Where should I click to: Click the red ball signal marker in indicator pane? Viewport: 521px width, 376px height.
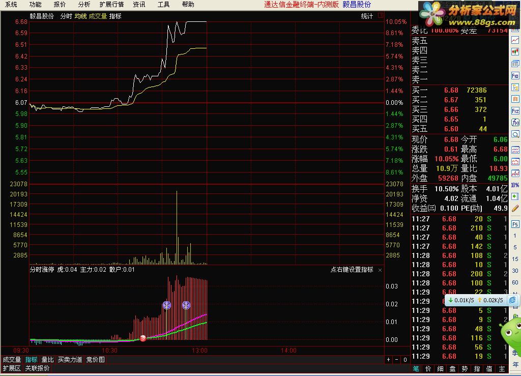click(x=143, y=338)
